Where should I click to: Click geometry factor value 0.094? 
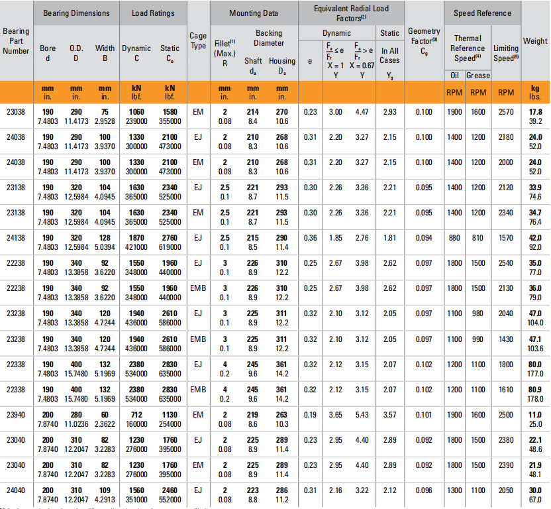click(x=424, y=238)
